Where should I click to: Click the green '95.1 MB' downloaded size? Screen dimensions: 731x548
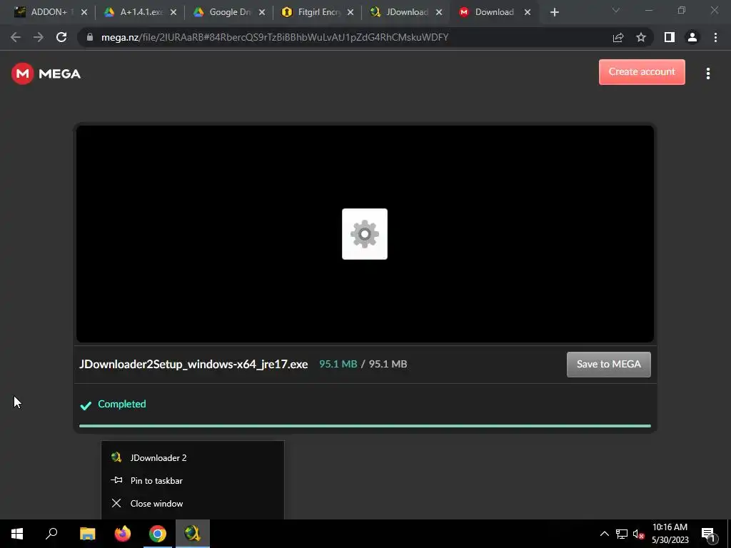pyautogui.click(x=338, y=364)
